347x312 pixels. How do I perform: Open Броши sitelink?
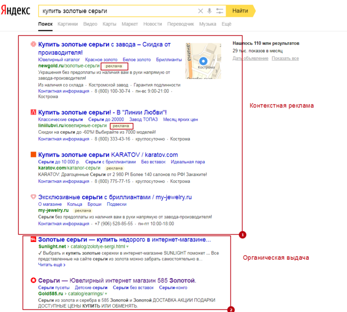coord(95,204)
